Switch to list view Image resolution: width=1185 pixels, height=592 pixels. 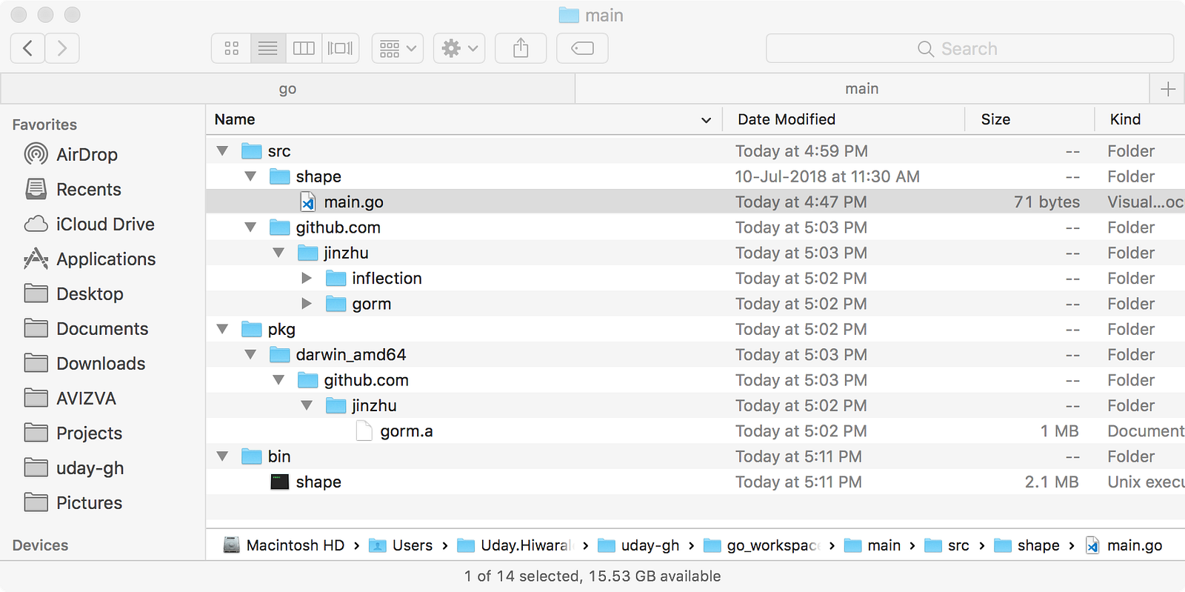(268, 48)
